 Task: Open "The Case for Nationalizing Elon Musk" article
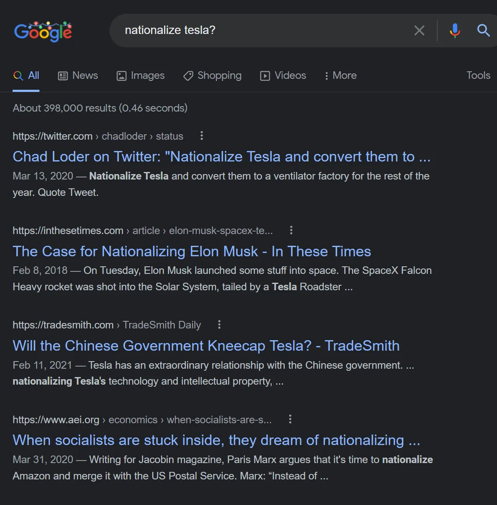pyautogui.click(x=192, y=251)
